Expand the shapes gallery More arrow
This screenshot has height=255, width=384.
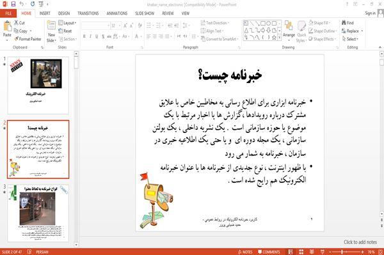279,38
